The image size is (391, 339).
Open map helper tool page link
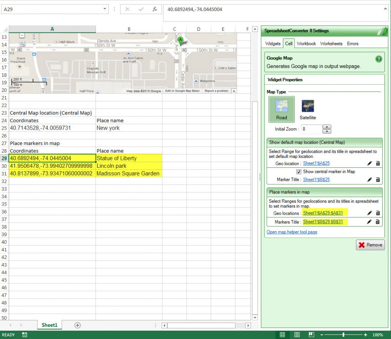[x=292, y=232]
